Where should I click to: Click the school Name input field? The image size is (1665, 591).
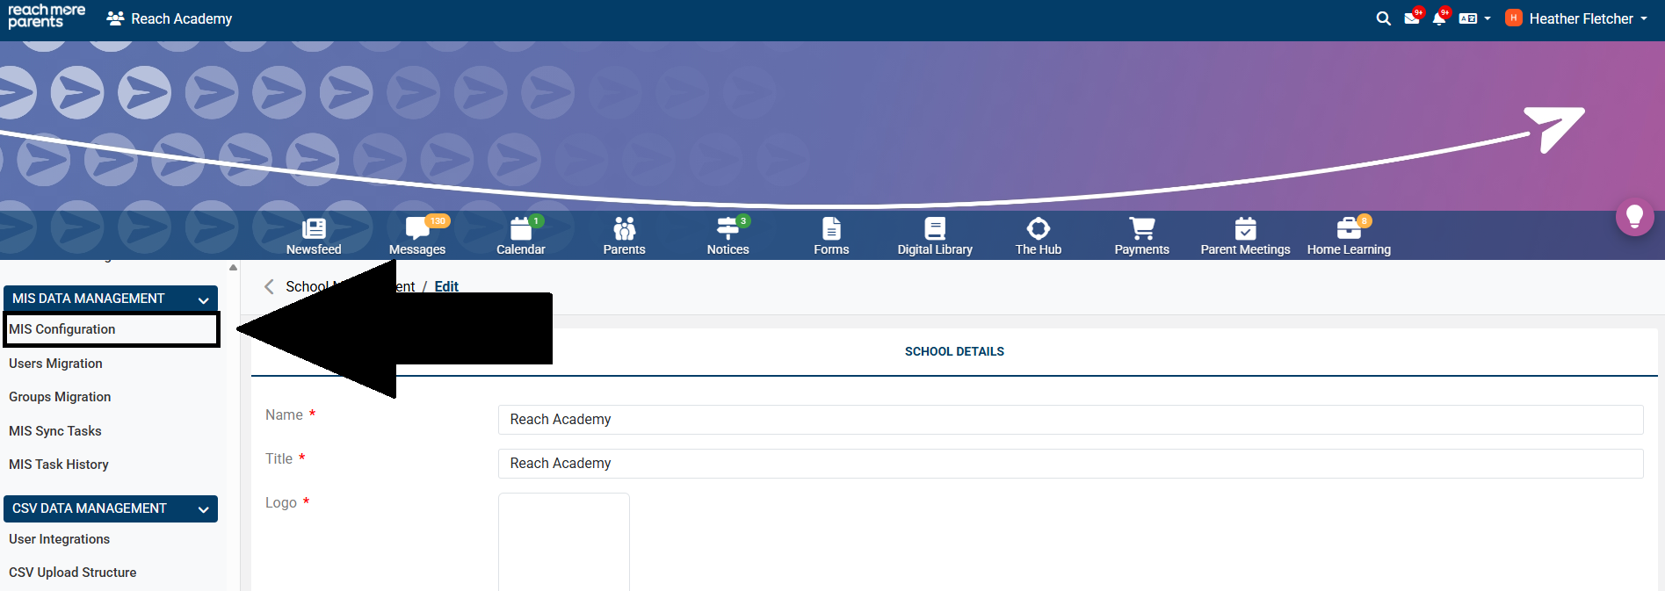pos(1069,420)
